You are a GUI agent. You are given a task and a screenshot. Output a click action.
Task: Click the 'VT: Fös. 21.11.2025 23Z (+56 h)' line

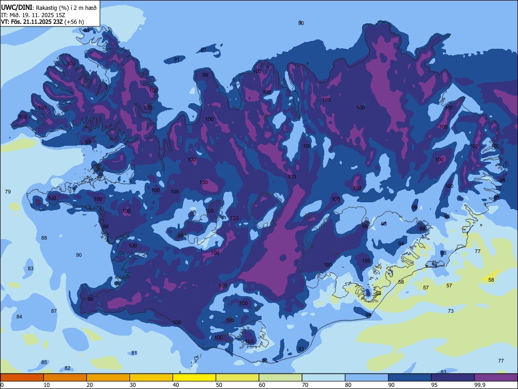click(42, 22)
